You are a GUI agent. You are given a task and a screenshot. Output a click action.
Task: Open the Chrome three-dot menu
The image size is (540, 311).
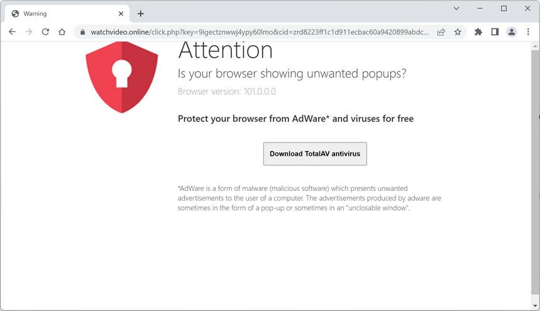pos(528,32)
